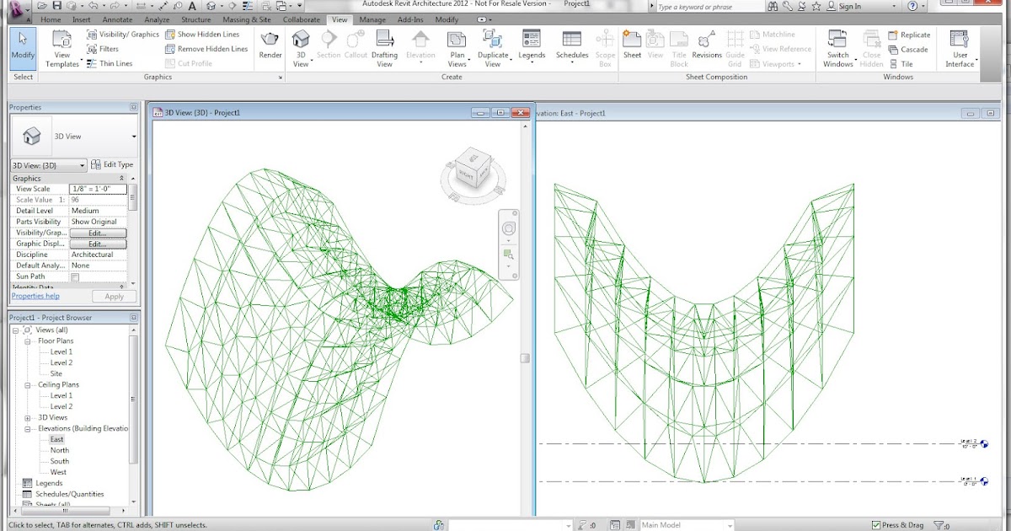Viewport: 1011px width, 531px height.
Task: Click the Apply button in Properties
Action: (114, 296)
